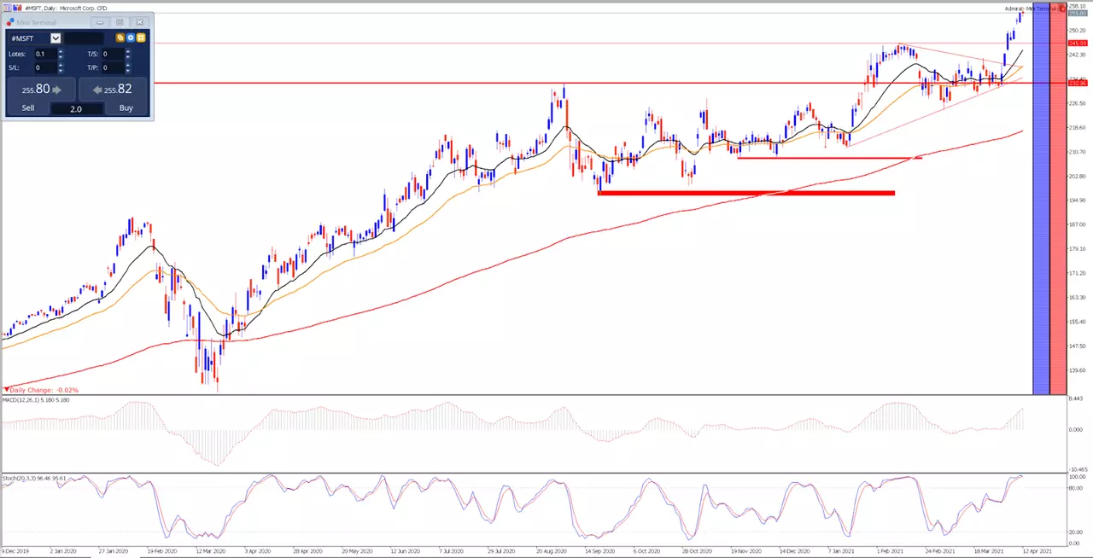
Task: Decrease the S/L value with the down arrow
Action: [61, 71]
